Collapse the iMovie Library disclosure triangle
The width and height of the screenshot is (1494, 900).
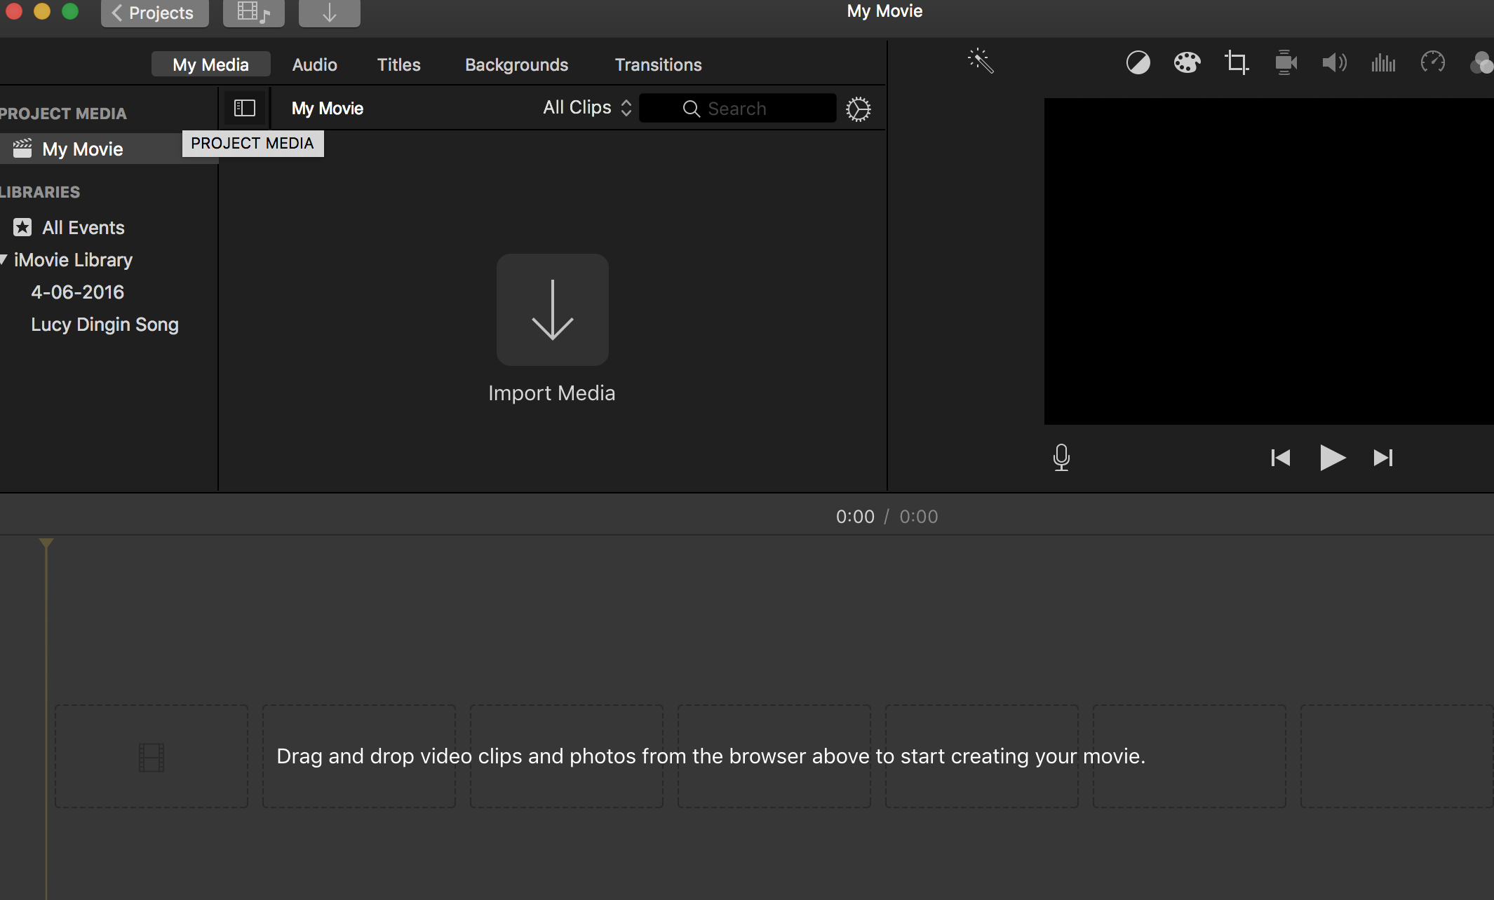[x=4, y=260]
